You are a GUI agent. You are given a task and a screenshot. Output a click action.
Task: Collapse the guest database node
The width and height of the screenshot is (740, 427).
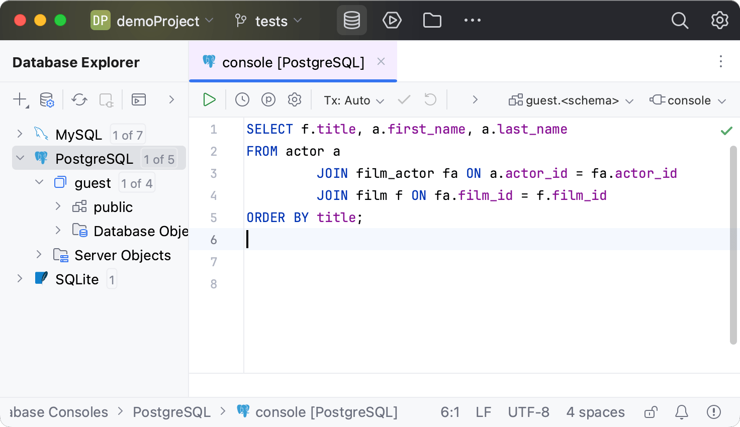pos(39,182)
